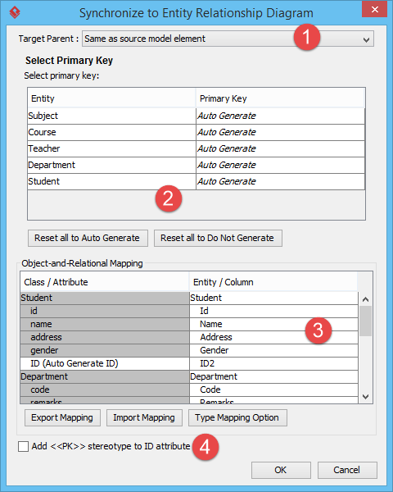The height and width of the screenshot is (492, 393).
Task: Select Primary Key cell for Teacher entity
Action: tap(280, 148)
